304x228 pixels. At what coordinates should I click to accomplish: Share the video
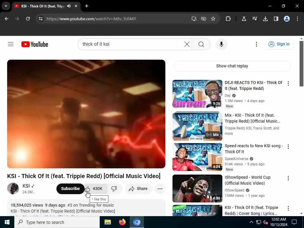click(138, 189)
